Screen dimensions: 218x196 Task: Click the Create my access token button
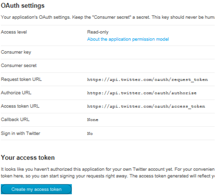coord(36,189)
